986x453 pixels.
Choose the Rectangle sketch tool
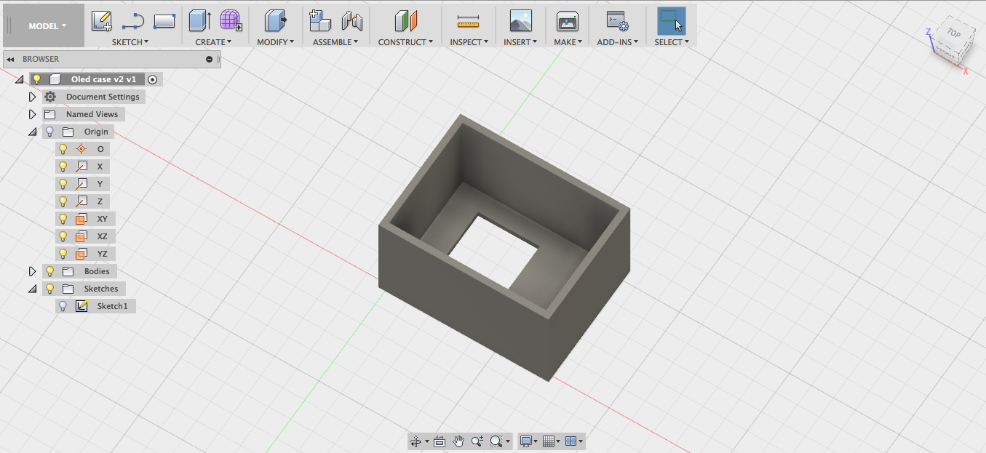point(164,21)
